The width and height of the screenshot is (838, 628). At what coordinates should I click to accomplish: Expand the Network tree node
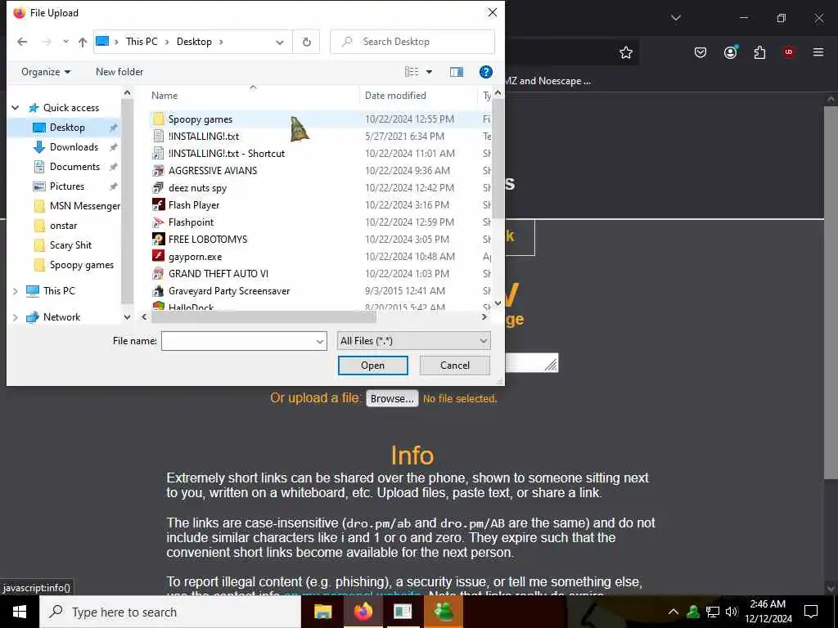pyautogui.click(x=16, y=317)
